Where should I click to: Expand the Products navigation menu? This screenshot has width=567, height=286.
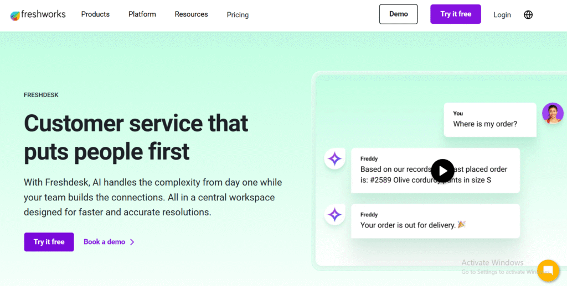[95, 14]
